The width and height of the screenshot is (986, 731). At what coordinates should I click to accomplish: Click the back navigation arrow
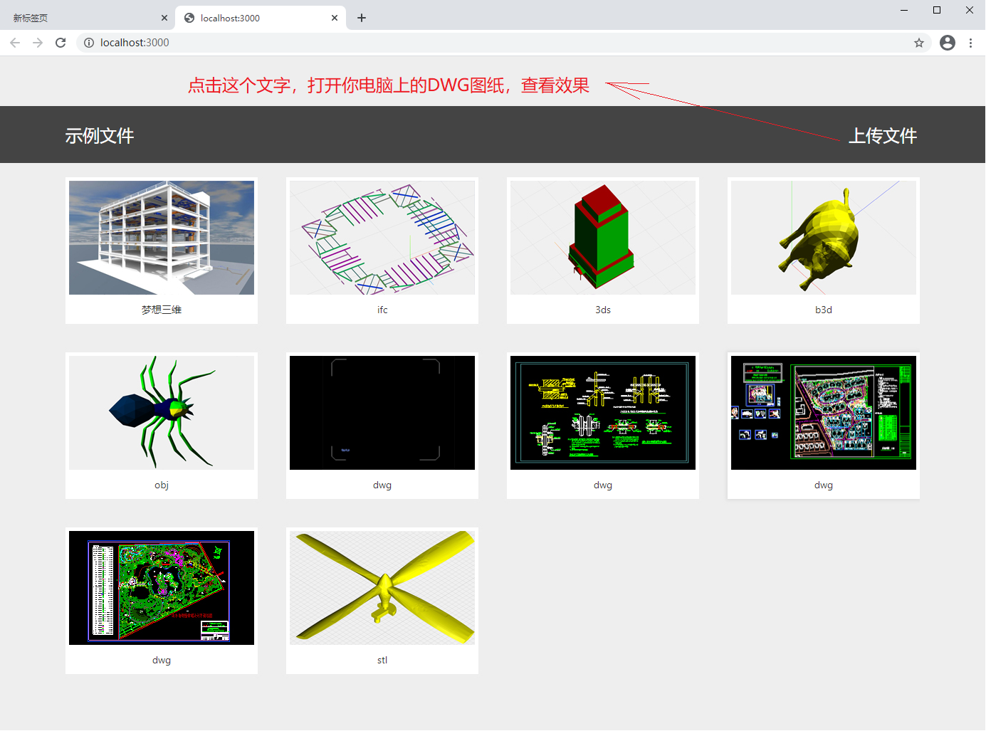(x=15, y=43)
